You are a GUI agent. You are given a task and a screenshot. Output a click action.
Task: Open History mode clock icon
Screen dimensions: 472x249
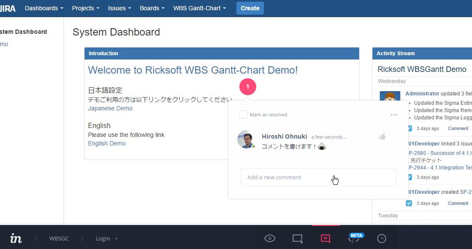381,238
